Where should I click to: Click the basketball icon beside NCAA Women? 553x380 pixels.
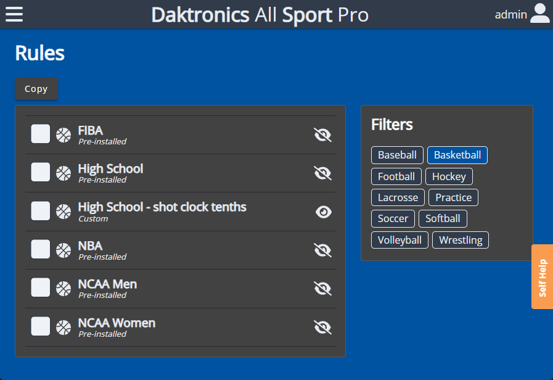click(63, 327)
